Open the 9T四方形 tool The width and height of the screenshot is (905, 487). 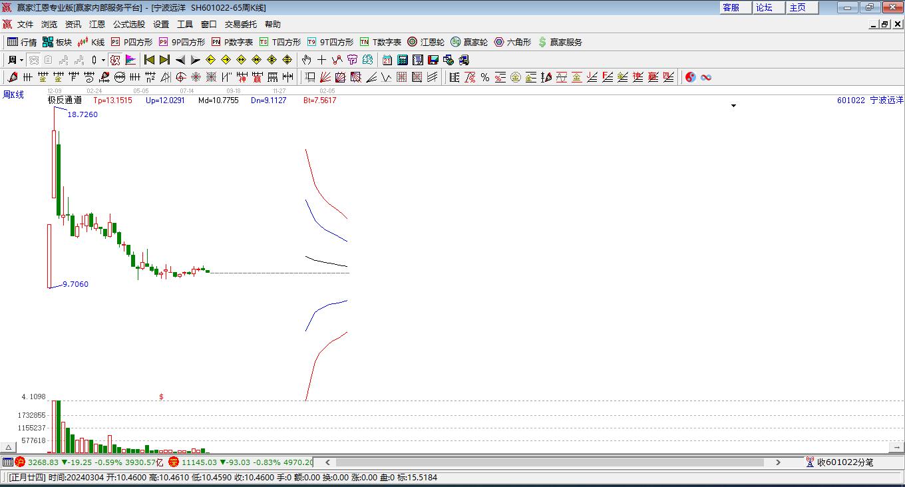click(330, 42)
